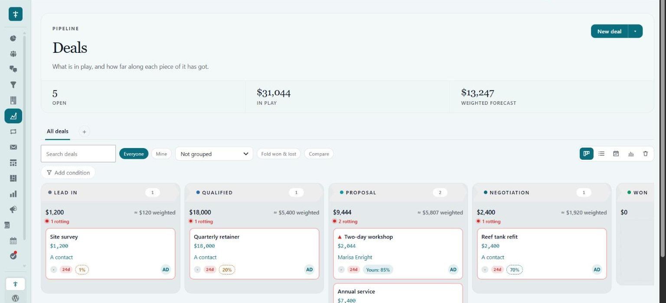Open the New deal dropdown arrow
This screenshot has height=303, width=666.
tap(635, 31)
